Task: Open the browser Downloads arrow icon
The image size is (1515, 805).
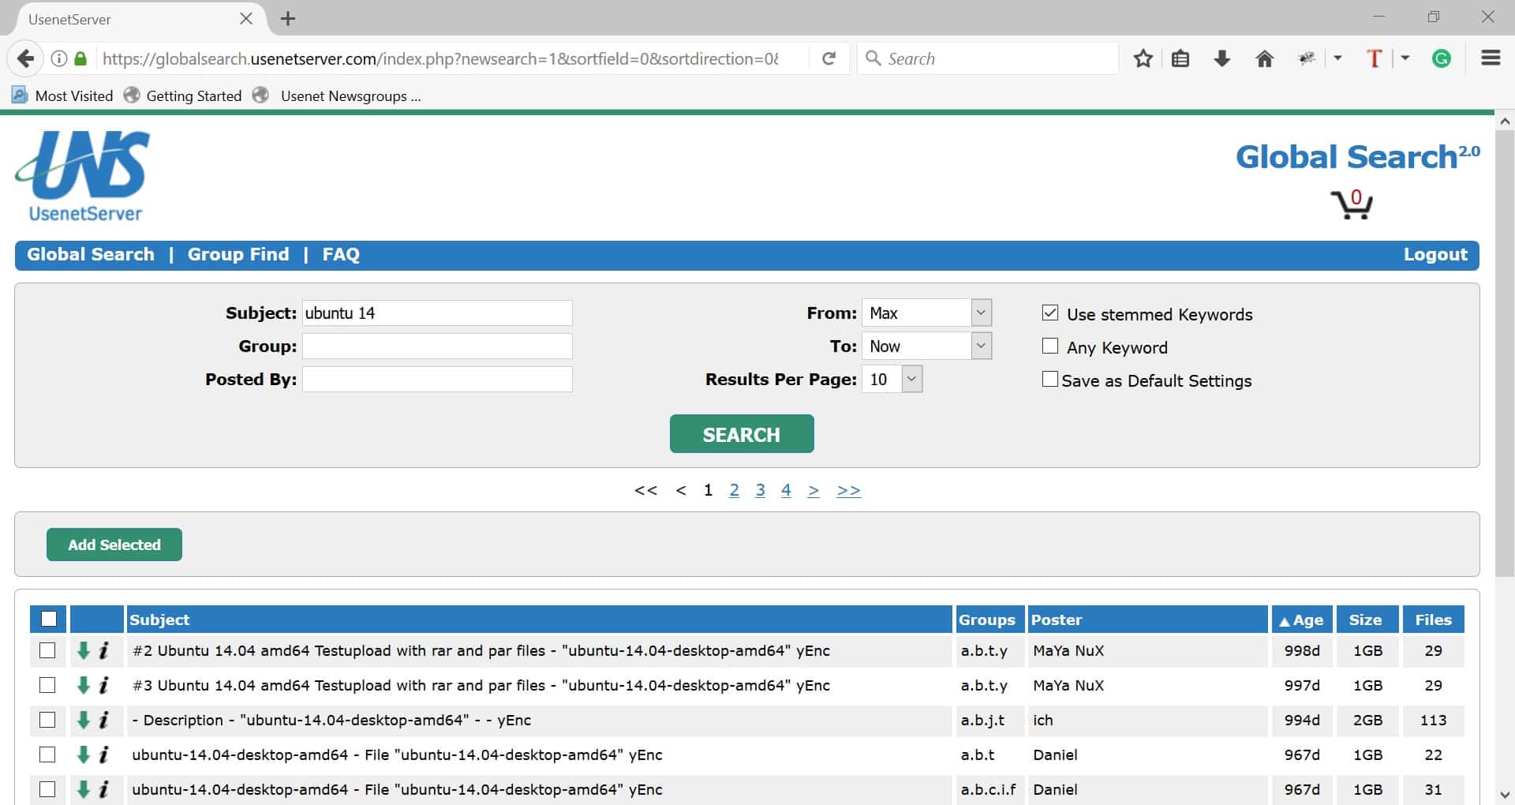Action: (x=1221, y=59)
